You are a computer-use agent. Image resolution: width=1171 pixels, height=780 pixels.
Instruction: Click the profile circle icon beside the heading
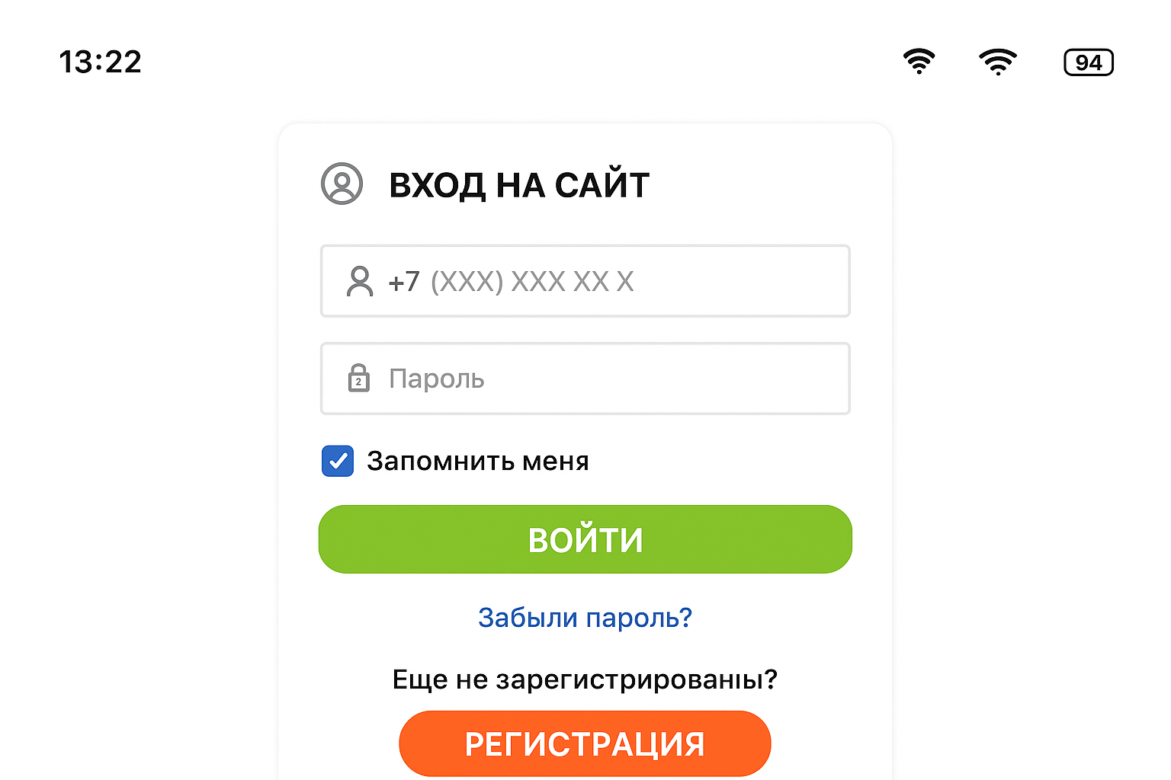tap(342, 184)
